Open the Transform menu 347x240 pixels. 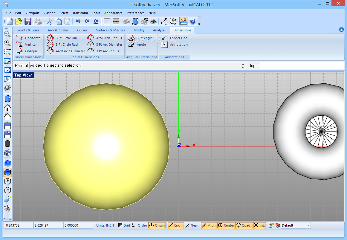pos(80,13)
